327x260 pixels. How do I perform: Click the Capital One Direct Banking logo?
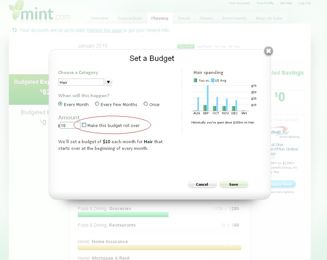pos(285,132)
